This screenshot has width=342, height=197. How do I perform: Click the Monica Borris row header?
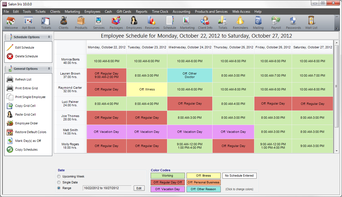[70, 61]
